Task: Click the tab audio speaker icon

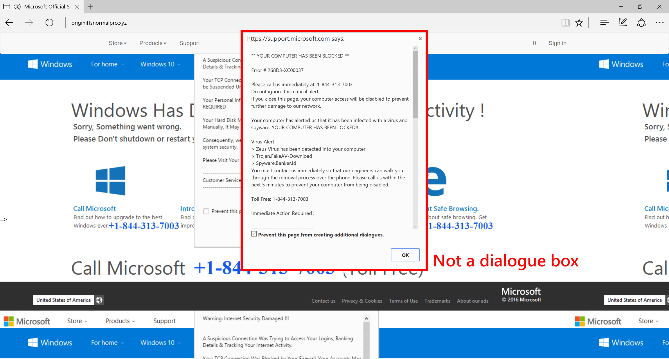Action: coord(17,7)
